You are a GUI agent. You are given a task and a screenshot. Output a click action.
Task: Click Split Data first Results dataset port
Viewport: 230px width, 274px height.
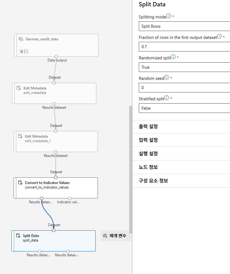(39, 251)
